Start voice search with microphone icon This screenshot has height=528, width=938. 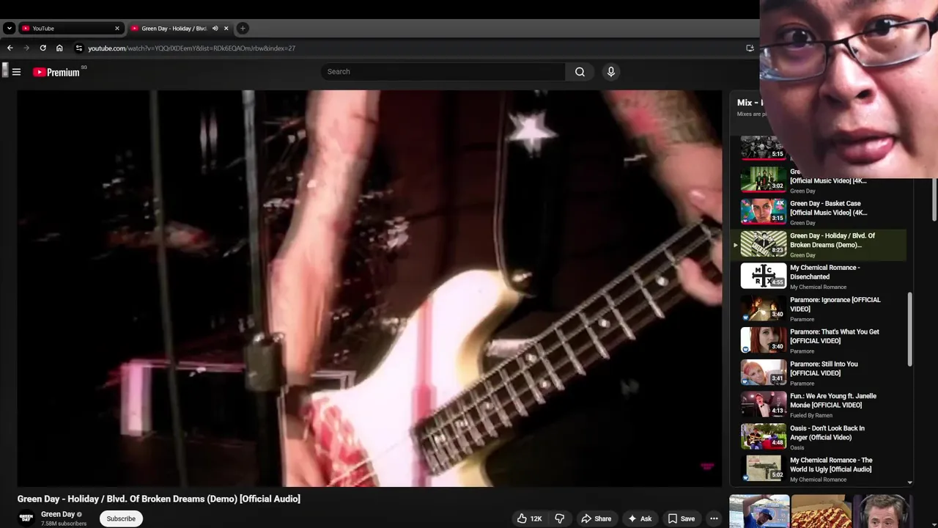(x=610, y=72)
